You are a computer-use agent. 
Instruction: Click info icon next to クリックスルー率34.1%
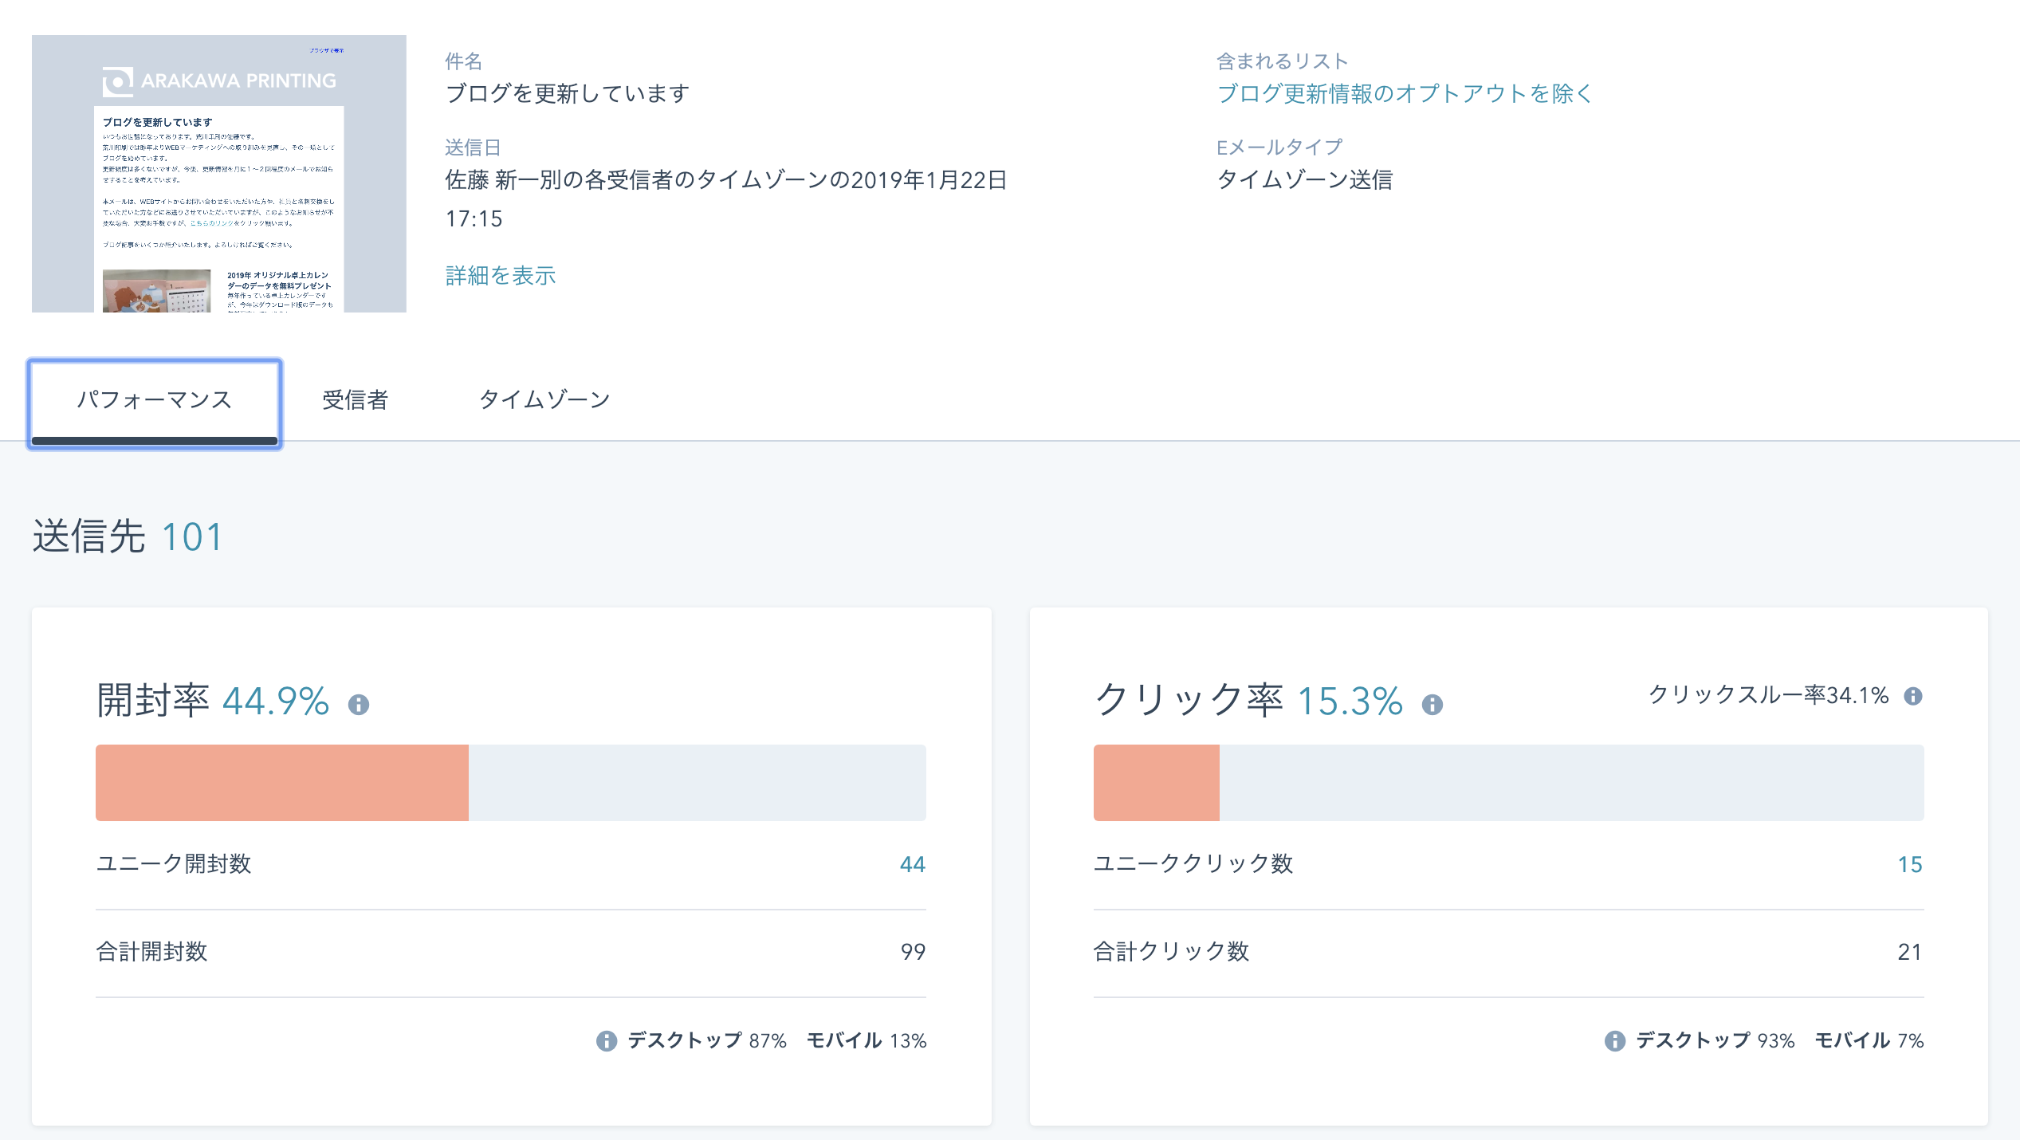[1913, 696]
